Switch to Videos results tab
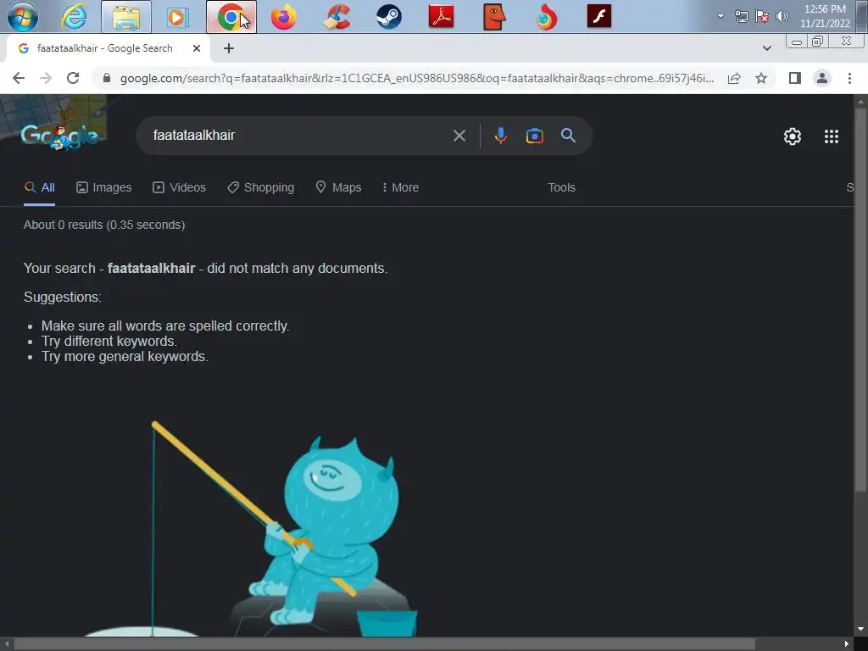 pos(179,187)
